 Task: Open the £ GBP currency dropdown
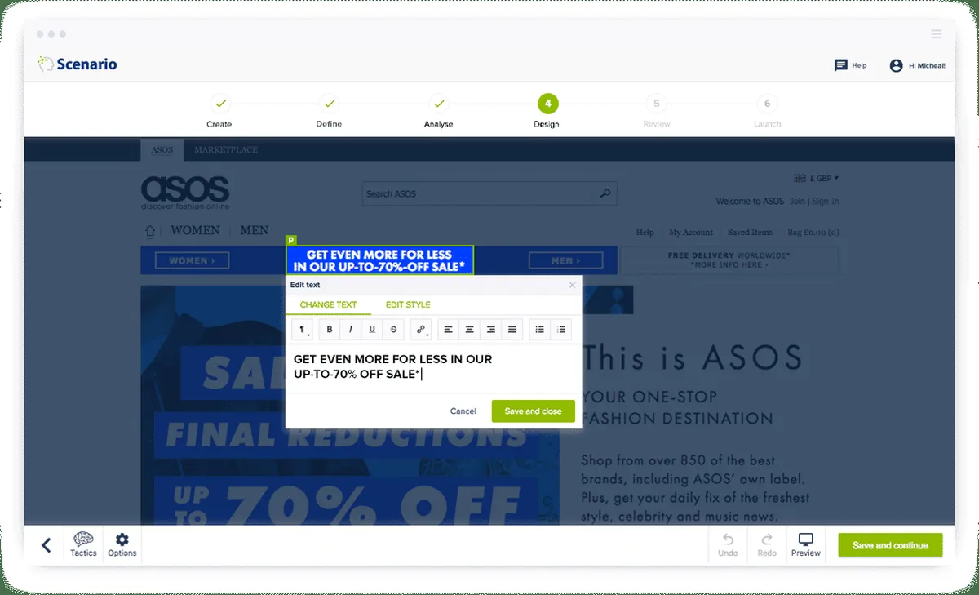click(816, 178)
